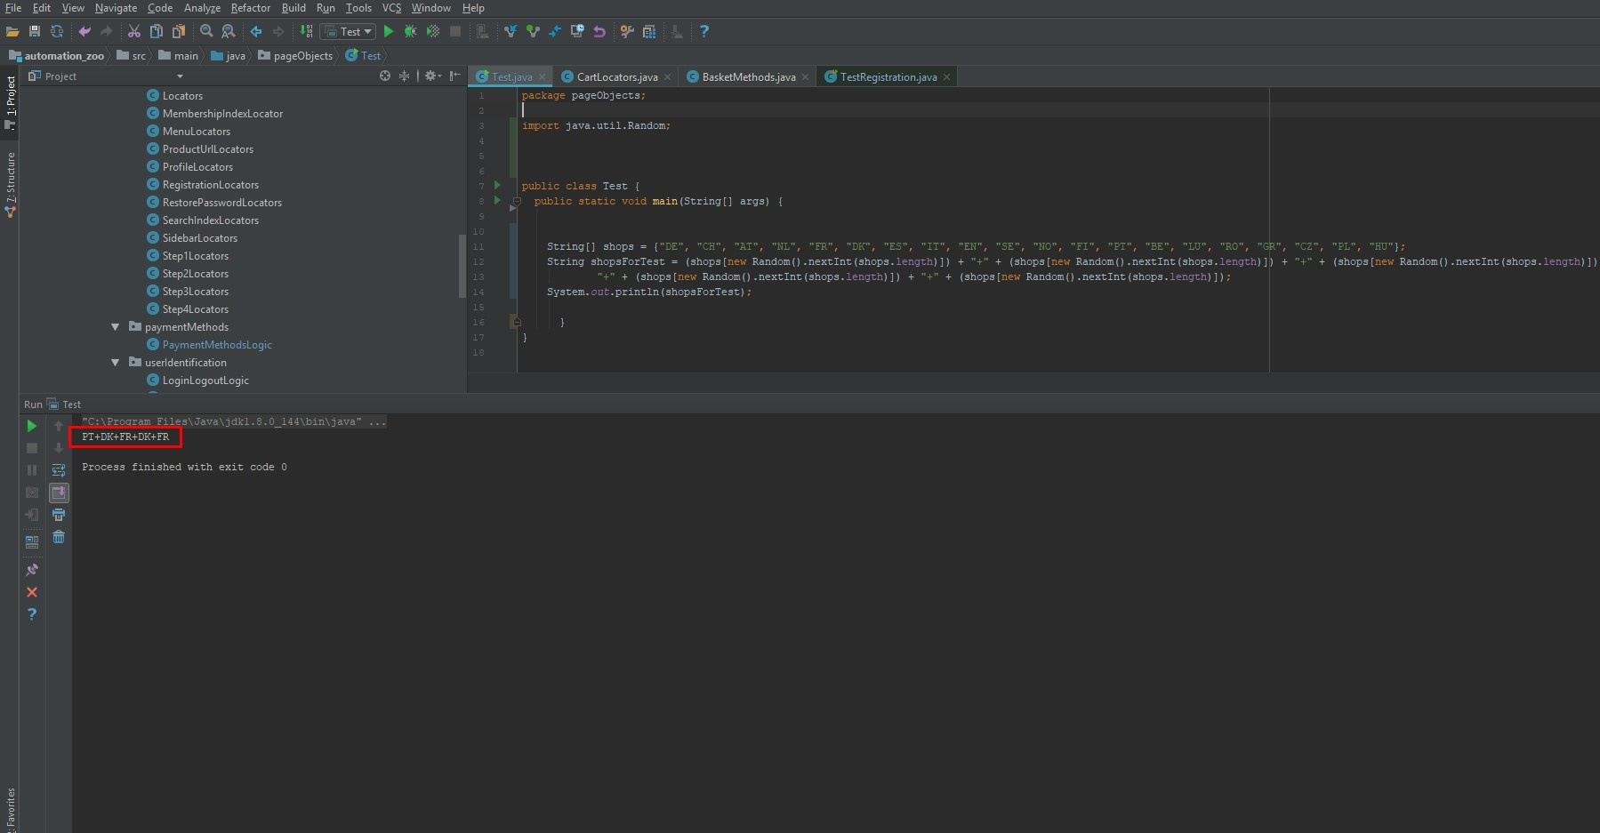Open the VCS menu

pyautogui.click(x=391, y=8)
